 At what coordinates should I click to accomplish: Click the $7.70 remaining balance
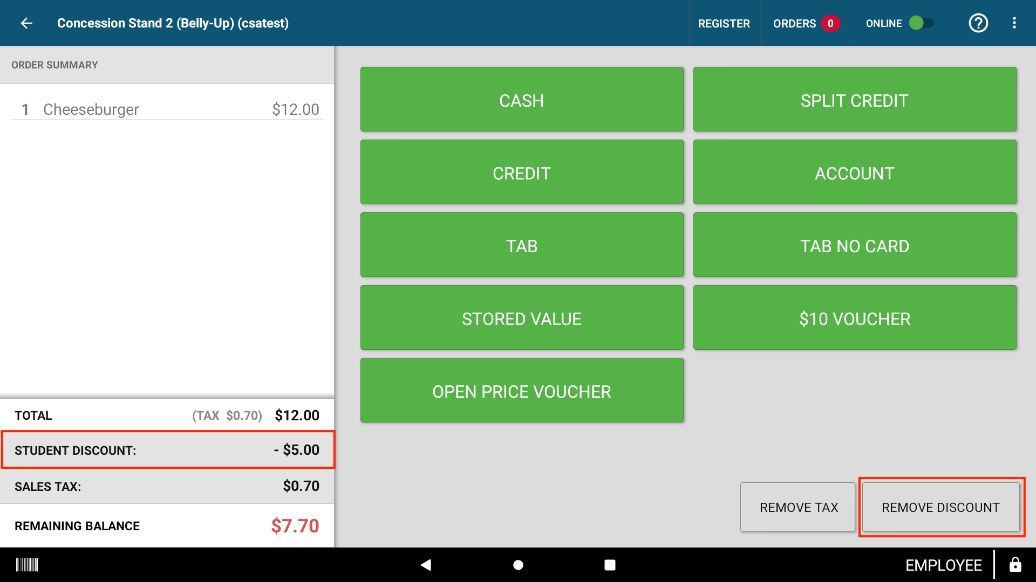(x=295, y=526)
